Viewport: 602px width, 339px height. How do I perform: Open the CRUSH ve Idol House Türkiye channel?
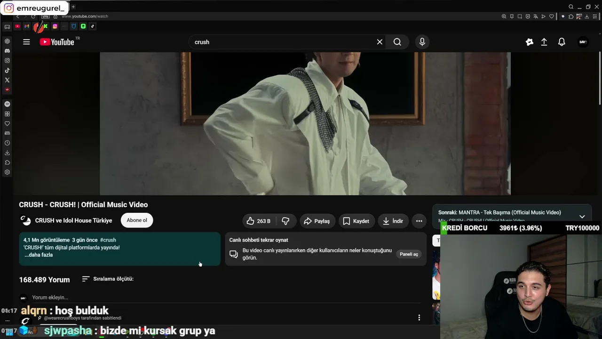pyautogui.click(x=74, y=220)
